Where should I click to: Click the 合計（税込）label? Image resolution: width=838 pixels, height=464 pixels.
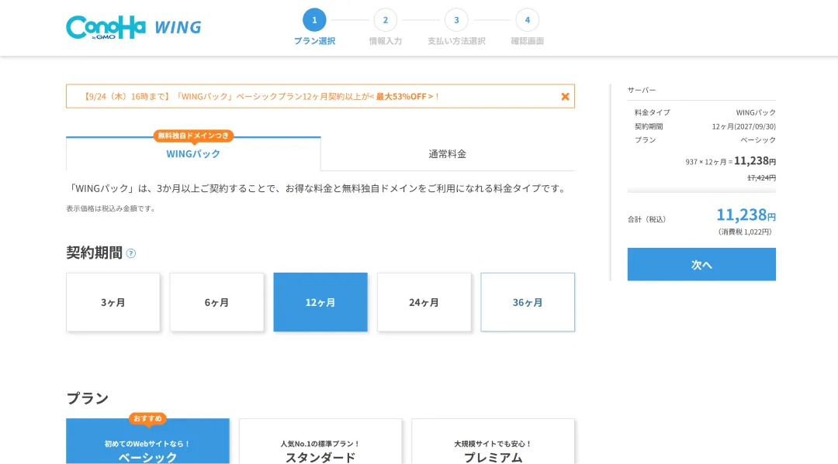point(646,220)
